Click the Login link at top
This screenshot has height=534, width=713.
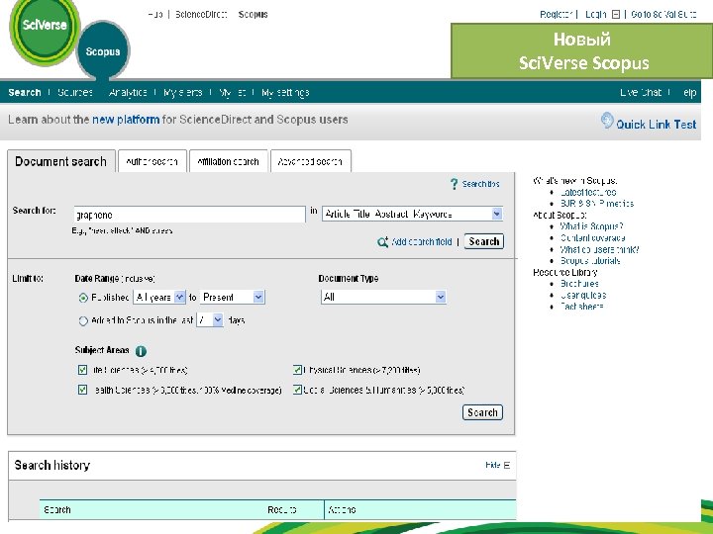point(596,15)
